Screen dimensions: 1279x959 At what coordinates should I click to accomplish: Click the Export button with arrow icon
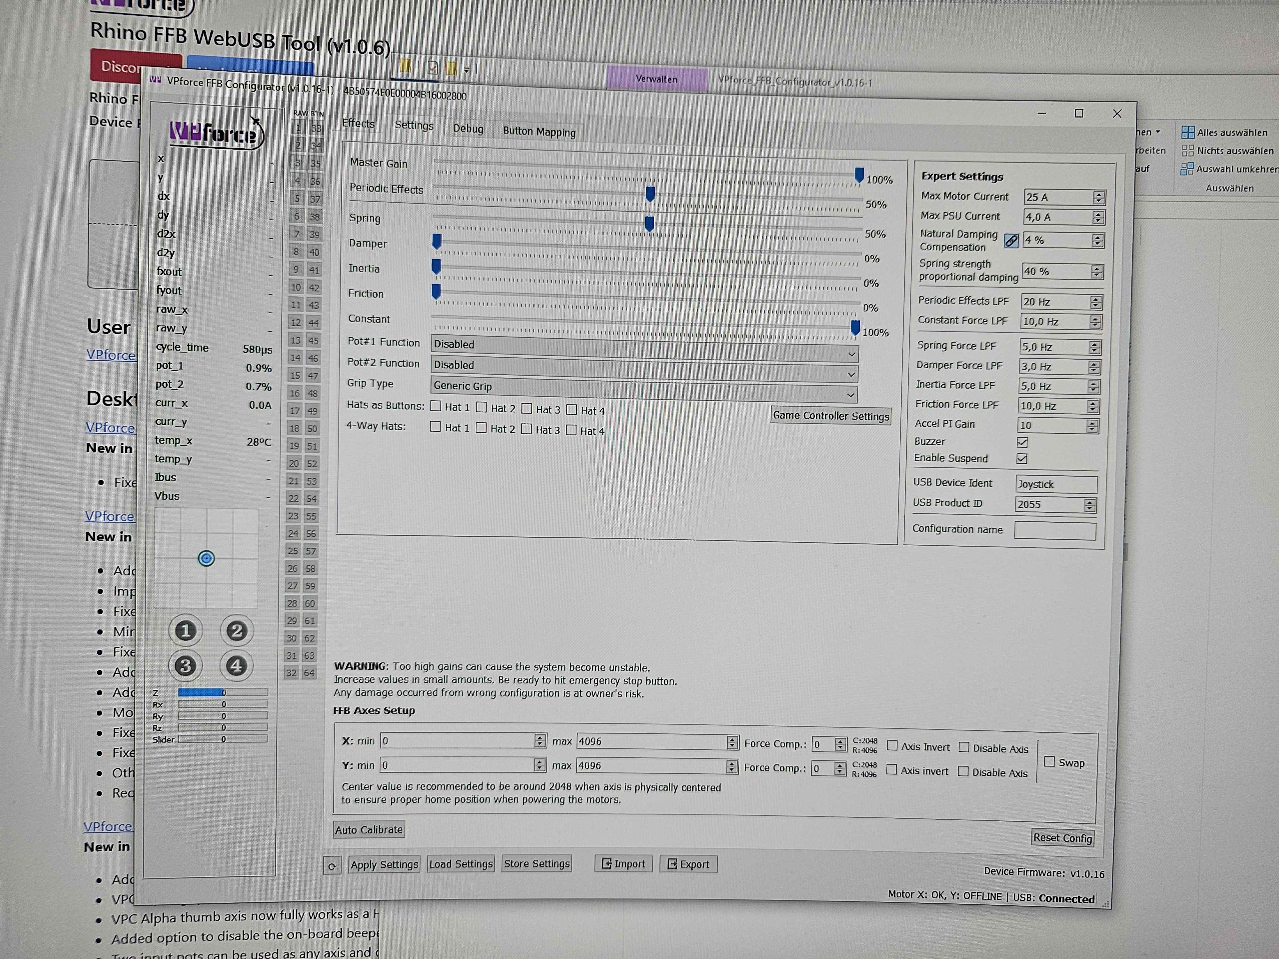688,864
